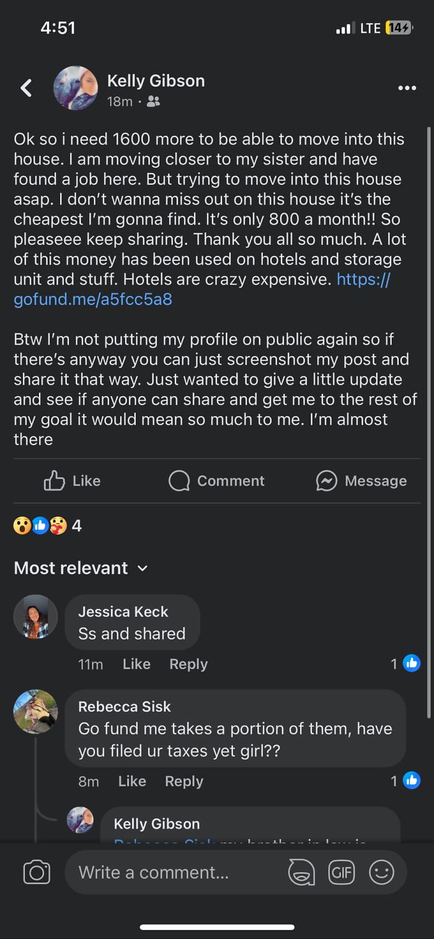Like Rebecca Sisk's comment
Image resolution: width=434 pixels, height=939 pixels.
(x=132, y=781)
